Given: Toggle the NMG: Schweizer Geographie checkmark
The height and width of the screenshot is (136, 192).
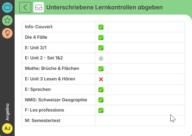Looking at the screenshot, I should [x=101, y=100].
